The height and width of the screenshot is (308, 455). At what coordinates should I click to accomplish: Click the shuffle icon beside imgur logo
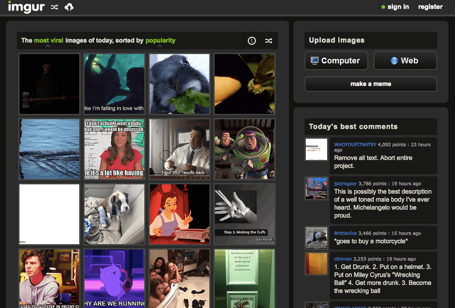(54, 7)
